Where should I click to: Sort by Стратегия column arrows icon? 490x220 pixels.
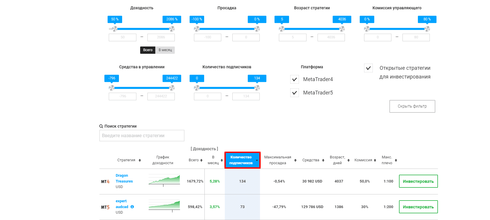click(x=140, y=160)
